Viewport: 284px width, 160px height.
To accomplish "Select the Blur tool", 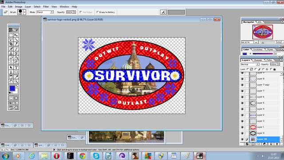I will coord(11,62).
